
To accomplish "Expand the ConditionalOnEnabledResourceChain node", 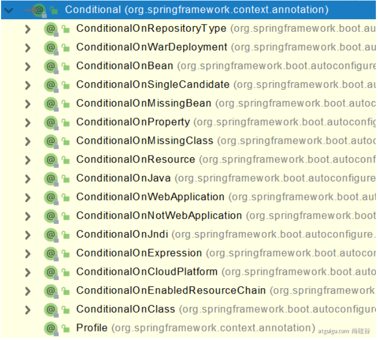I will click(x=28, y=291).
